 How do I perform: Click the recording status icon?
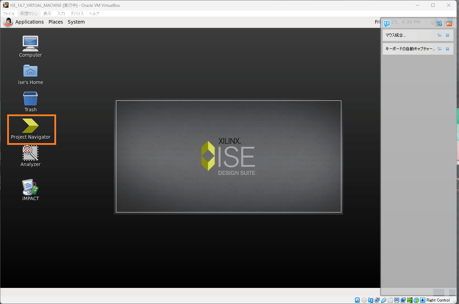[x=403, y=300]
